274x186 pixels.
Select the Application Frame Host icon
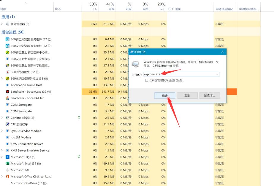7,85
